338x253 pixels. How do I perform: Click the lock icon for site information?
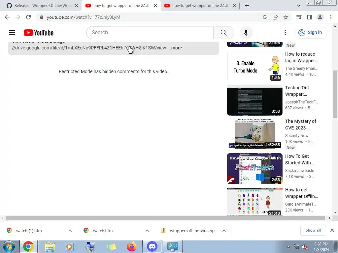click(42, 17)
